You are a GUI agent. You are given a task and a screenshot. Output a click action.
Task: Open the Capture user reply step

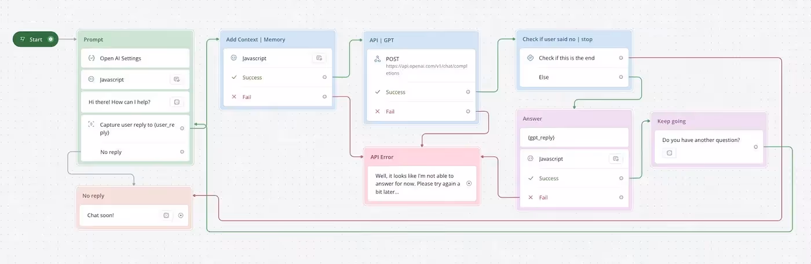click(x=135, y=128)
